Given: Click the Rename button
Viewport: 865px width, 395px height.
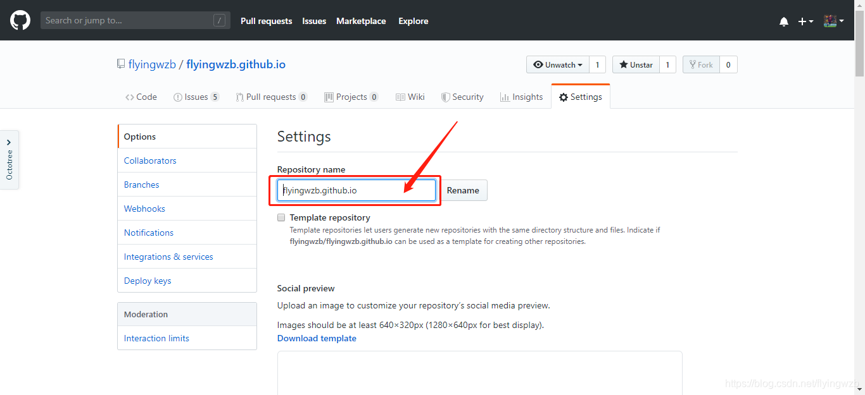Looking at the screenshot, I should coord(463,190).
